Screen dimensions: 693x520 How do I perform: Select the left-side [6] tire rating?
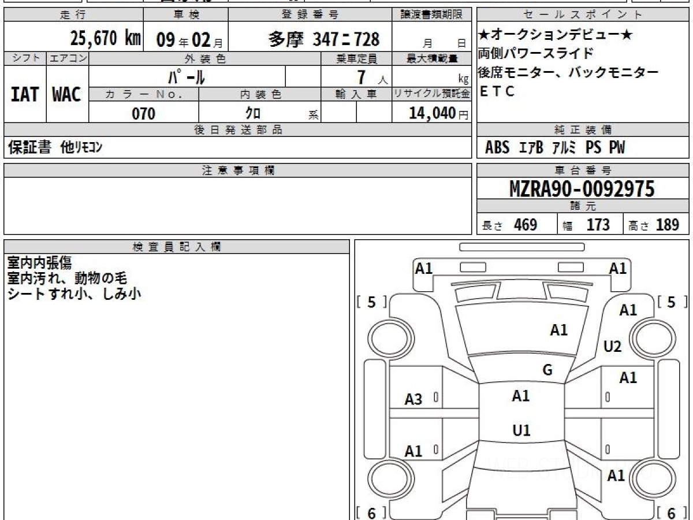[x=371, y=512]
